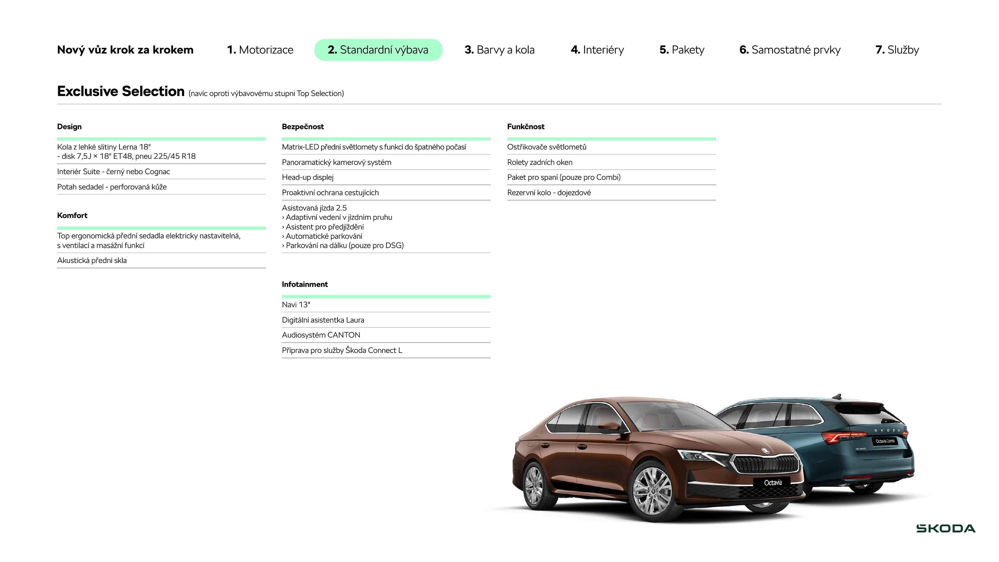This screenshot has width=999, height=562.
Task: Click the Exclusive Selection title
Action: [121, 92]
